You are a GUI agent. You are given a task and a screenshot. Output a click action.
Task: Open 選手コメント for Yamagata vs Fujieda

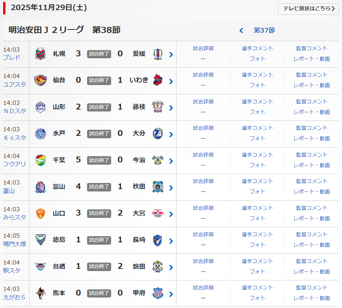[257, 102]
